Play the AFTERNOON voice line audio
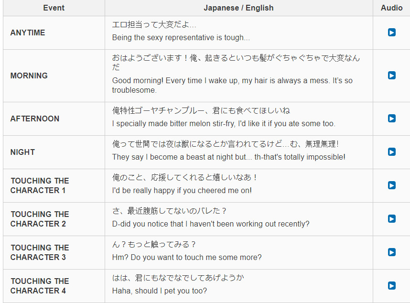Image resolution: width=410 pixels, height=303 pixels. click(x=392, y=119)
